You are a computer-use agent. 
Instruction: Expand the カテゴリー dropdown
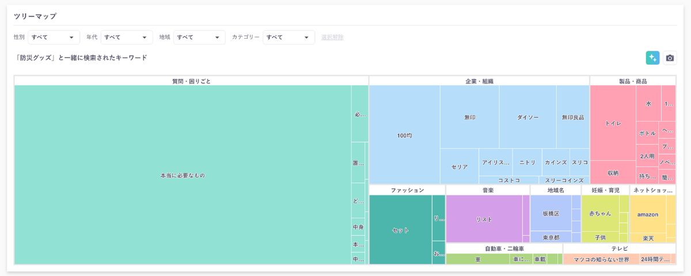(x=288, y=37)
